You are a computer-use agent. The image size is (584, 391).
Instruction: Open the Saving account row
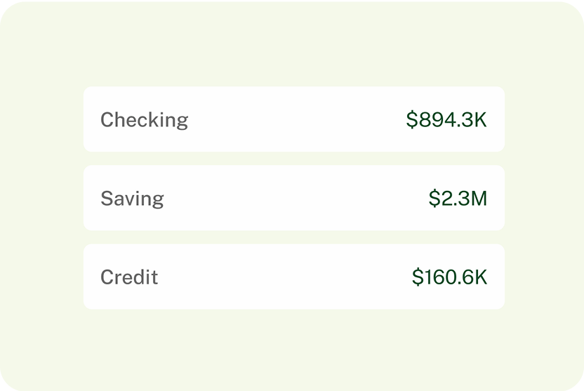[293, 198]
